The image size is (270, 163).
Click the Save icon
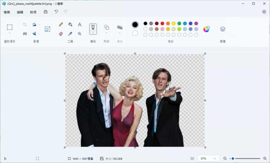[x=46, y=12]
